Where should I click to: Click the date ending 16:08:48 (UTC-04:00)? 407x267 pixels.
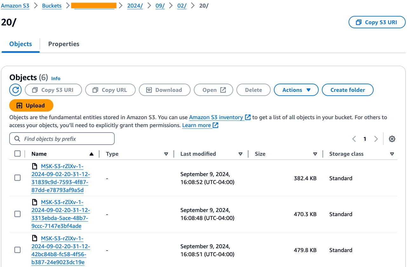coord(207,214)
